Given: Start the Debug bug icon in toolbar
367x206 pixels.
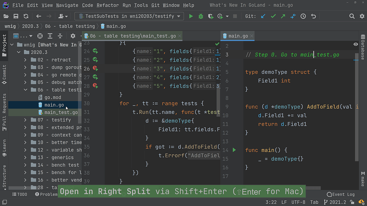Looking at the screenshot, I should click(200, 16).
